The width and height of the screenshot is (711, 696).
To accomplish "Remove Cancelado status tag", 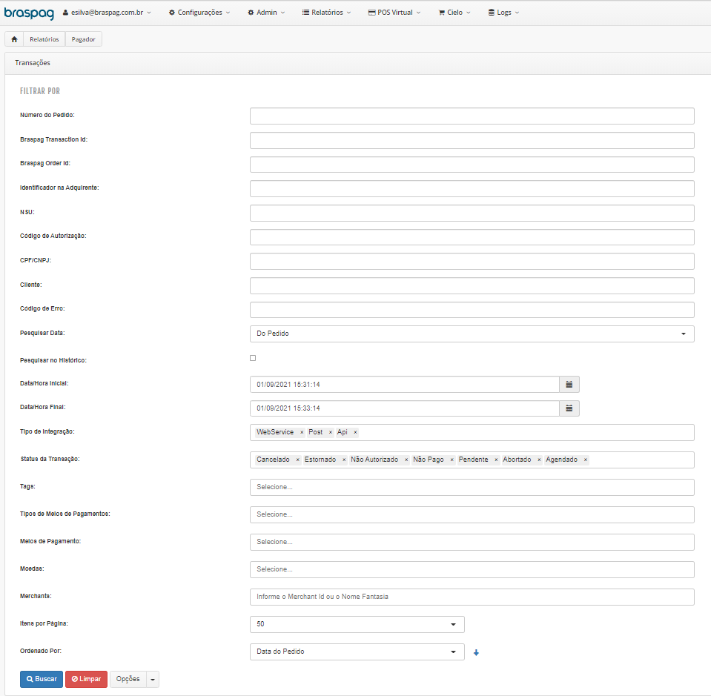I will coord(297,460).
